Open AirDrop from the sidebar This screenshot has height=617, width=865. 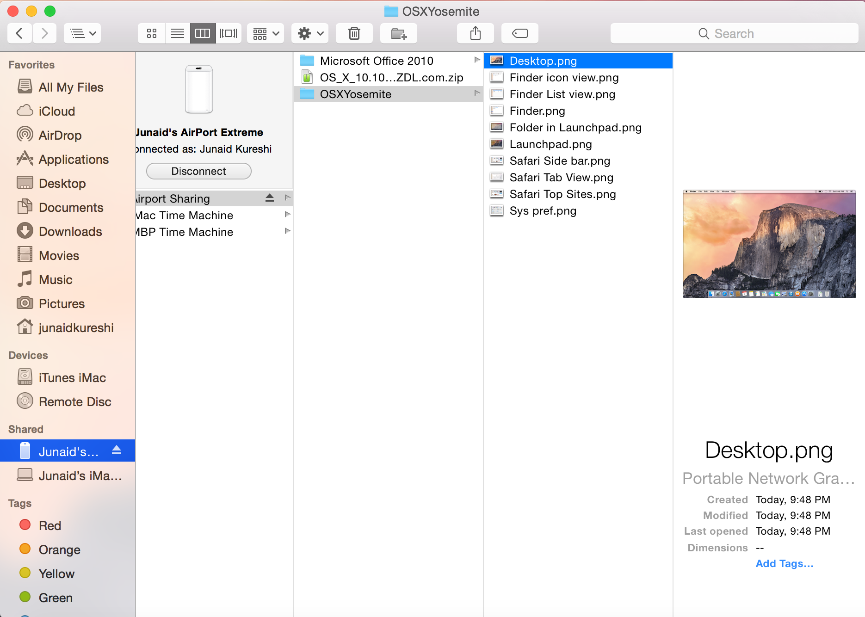(68, 135)
